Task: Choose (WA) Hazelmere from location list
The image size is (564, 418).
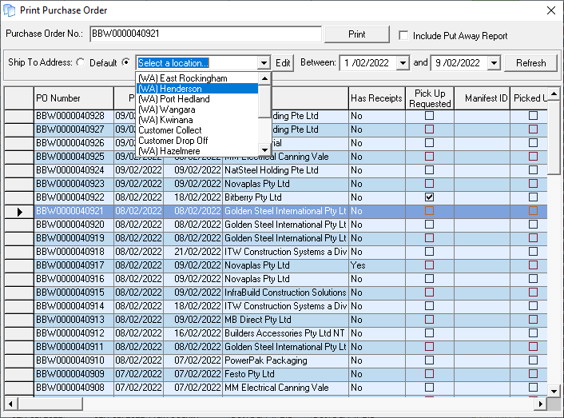Action: click(x=197, y=151)
